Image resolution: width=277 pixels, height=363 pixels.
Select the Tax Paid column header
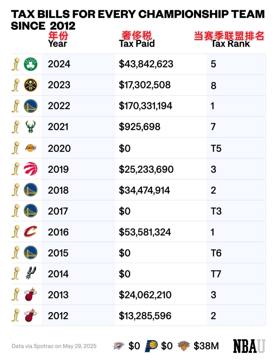[x=137, y=44]
